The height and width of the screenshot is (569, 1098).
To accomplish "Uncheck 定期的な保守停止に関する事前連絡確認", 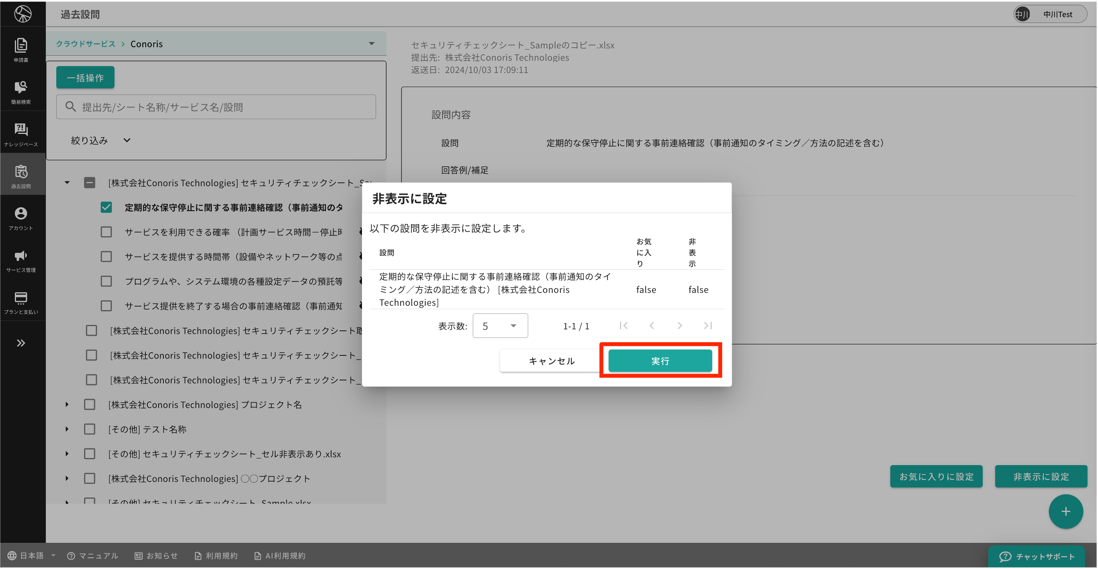I will click(x=106, y=207).
